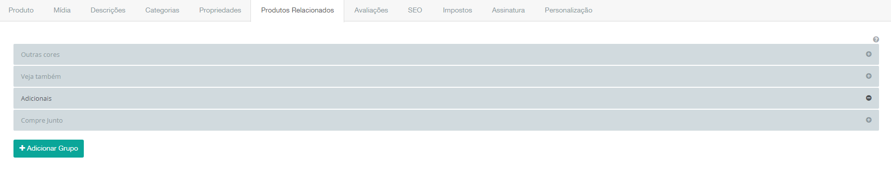
Task: Open the Personalização tab
Action: [x=568, y=10]
